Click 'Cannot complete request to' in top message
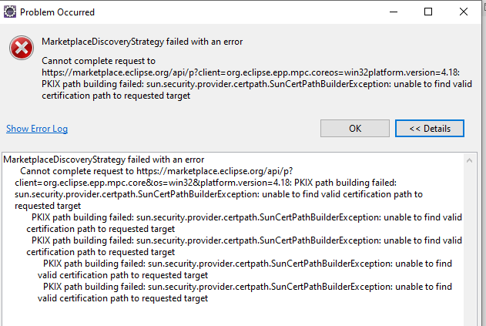Image resolution: width=486 pixels, height=326 pixels. (99, 60)
